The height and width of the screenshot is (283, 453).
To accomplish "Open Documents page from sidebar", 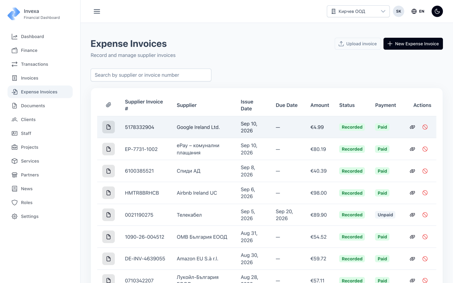I will point(40,106).
